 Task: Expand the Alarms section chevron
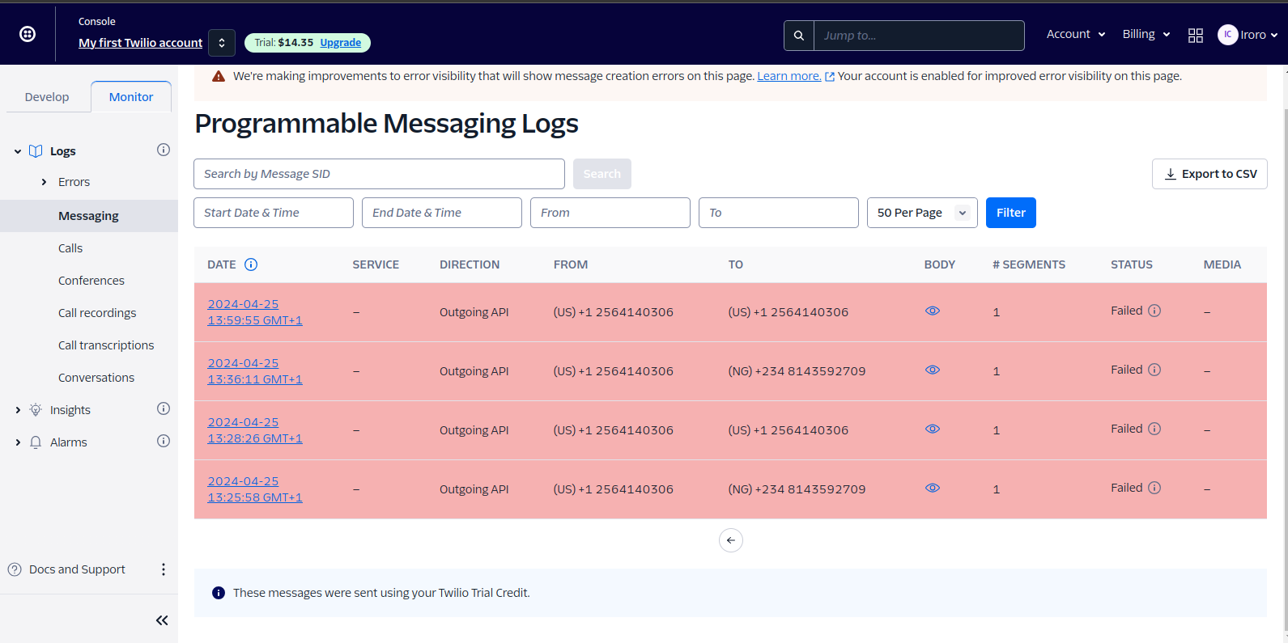(x=18, y=442)
